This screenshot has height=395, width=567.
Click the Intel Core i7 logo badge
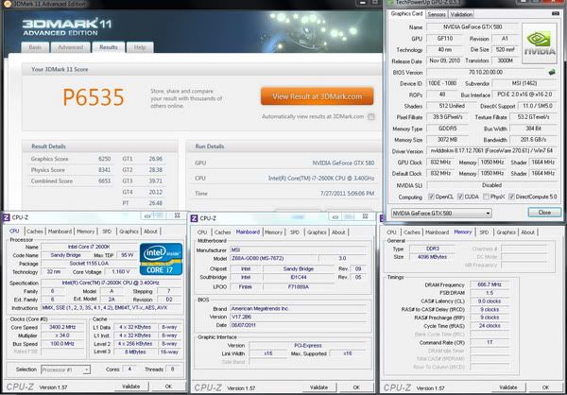162,259
